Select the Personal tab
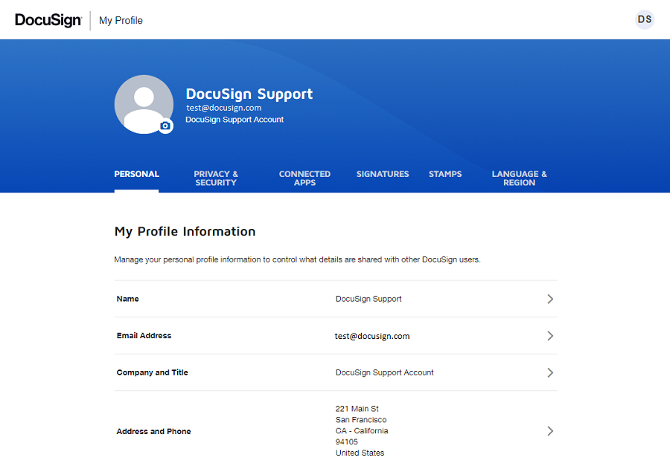 click(136, 174)
